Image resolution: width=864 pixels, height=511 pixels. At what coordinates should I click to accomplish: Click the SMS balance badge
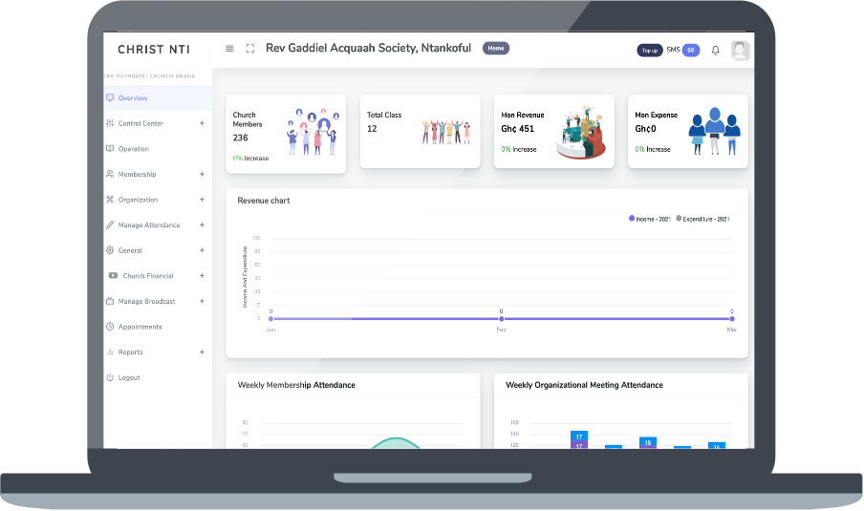coord(690,51)
